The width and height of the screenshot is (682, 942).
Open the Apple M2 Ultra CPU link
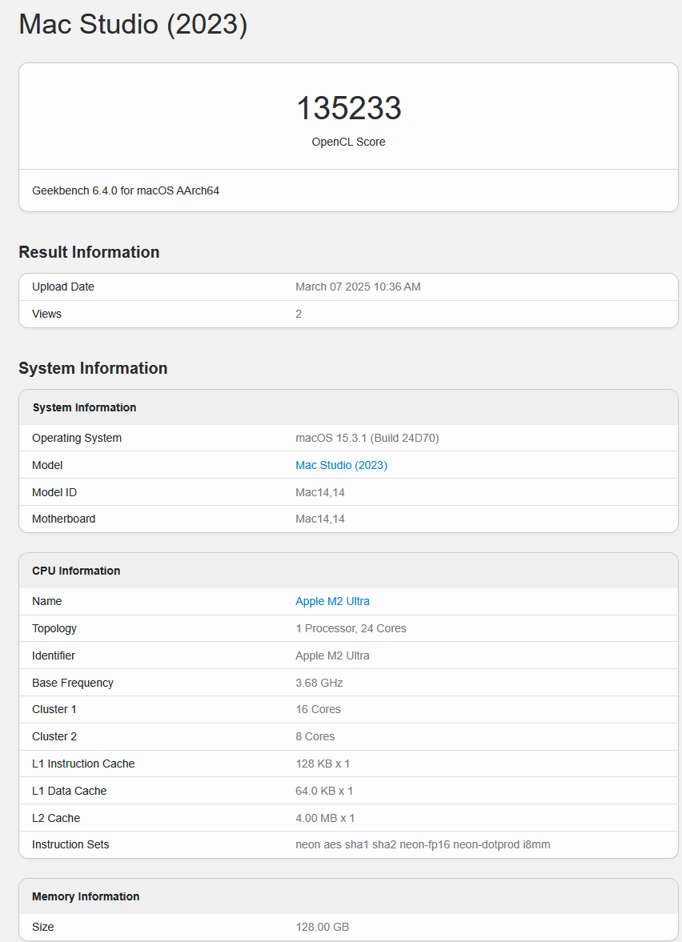pyautogui.click(x=332, y=601)
